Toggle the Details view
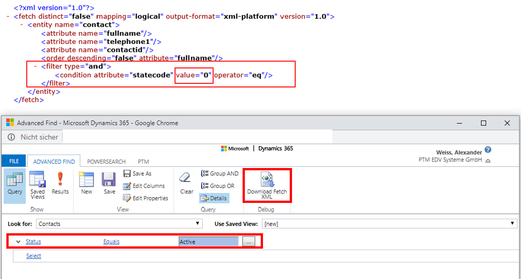The image size is (521, 279). pyautogui.click(x=214, y=198)
